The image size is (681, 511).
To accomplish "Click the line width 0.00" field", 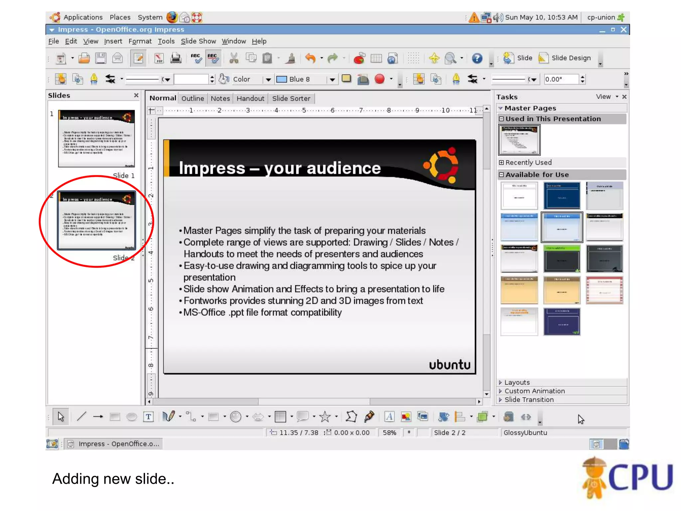I will click(561, 79).
